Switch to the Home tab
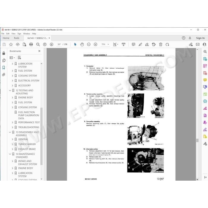This screenshot has height=208, width=208. [x=6, y=38]
